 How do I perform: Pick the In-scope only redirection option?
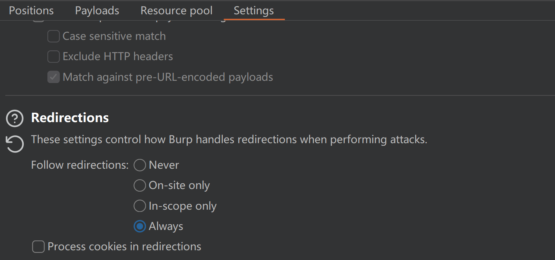(140, 206)
